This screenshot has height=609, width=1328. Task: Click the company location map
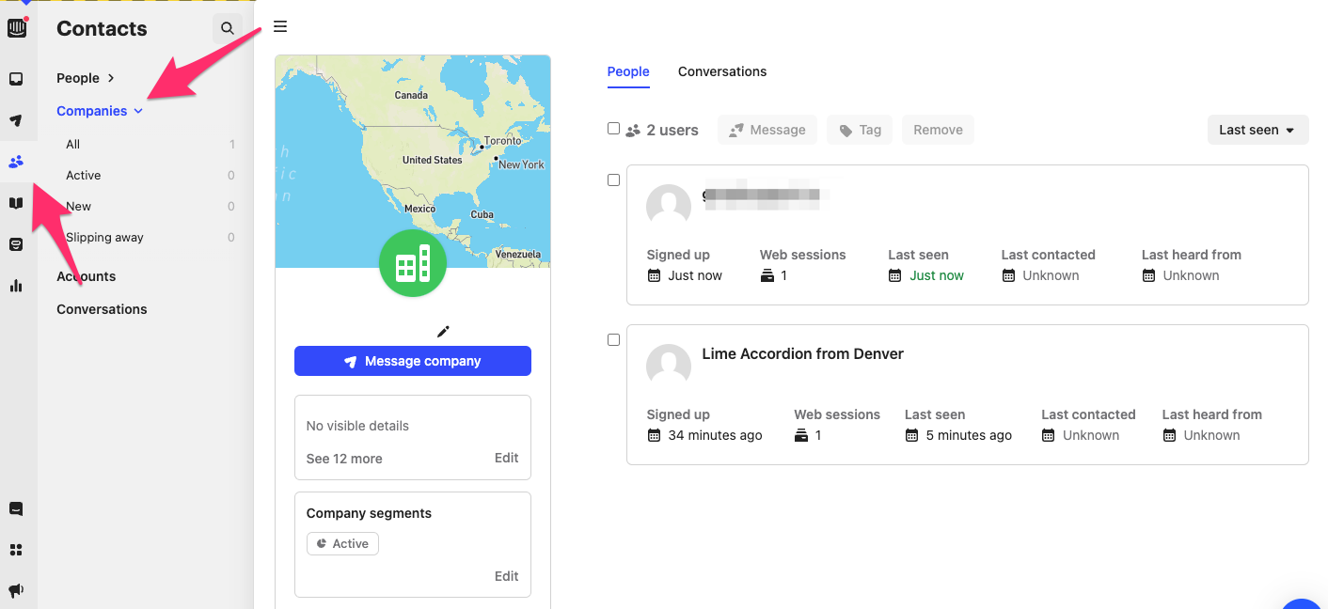(x=412, y=141)
